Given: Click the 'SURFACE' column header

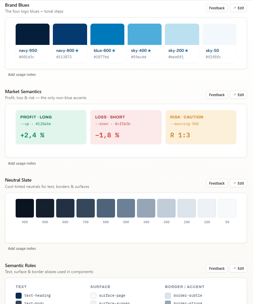Looking at the screenshot, I should click(100, 287).
